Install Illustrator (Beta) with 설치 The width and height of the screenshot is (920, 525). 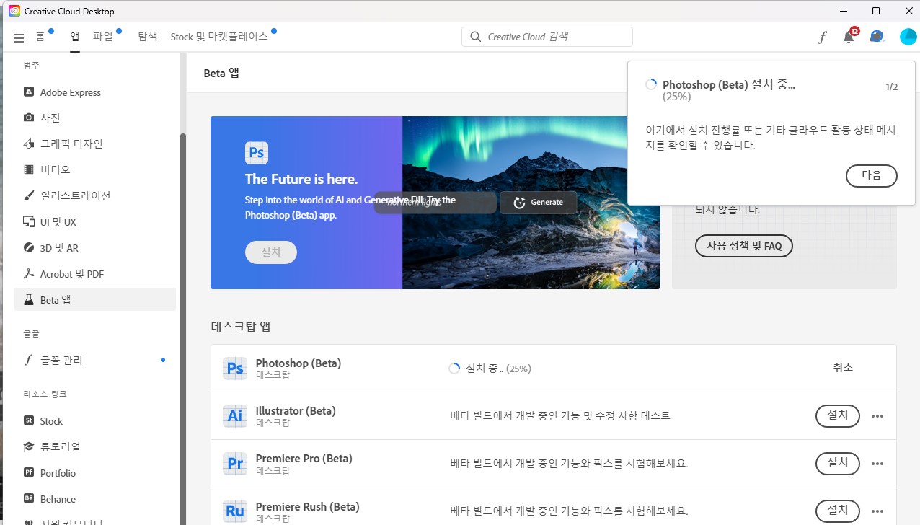pos(838,416)
